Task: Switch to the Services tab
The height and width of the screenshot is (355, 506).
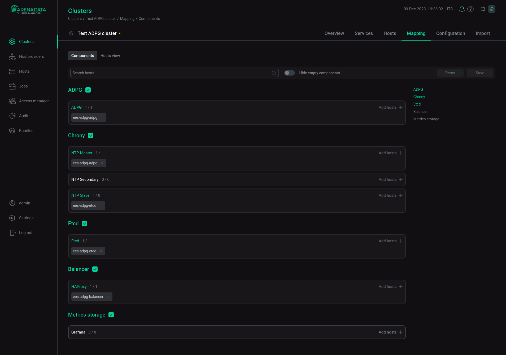Action: click(364, 33)
